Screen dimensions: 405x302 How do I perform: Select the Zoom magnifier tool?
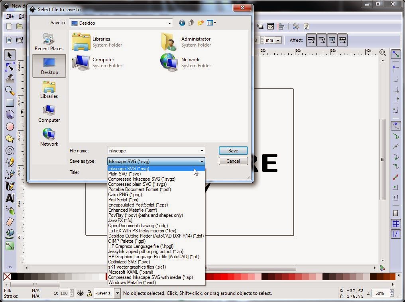click(x=10, y=91)
